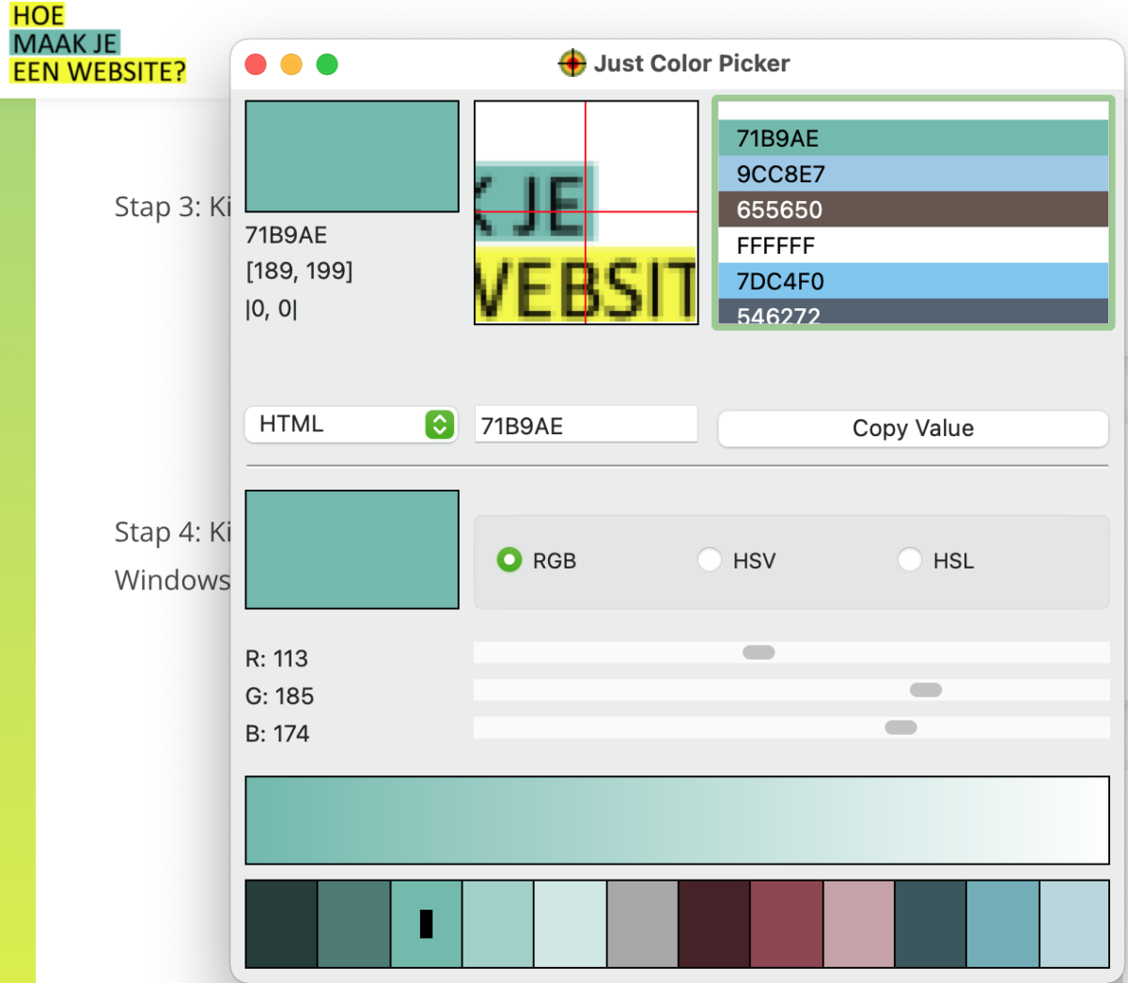Choose FFFFFF from the color history list
The height and width of the screenshot is (983, 1128).
point(913,245)
